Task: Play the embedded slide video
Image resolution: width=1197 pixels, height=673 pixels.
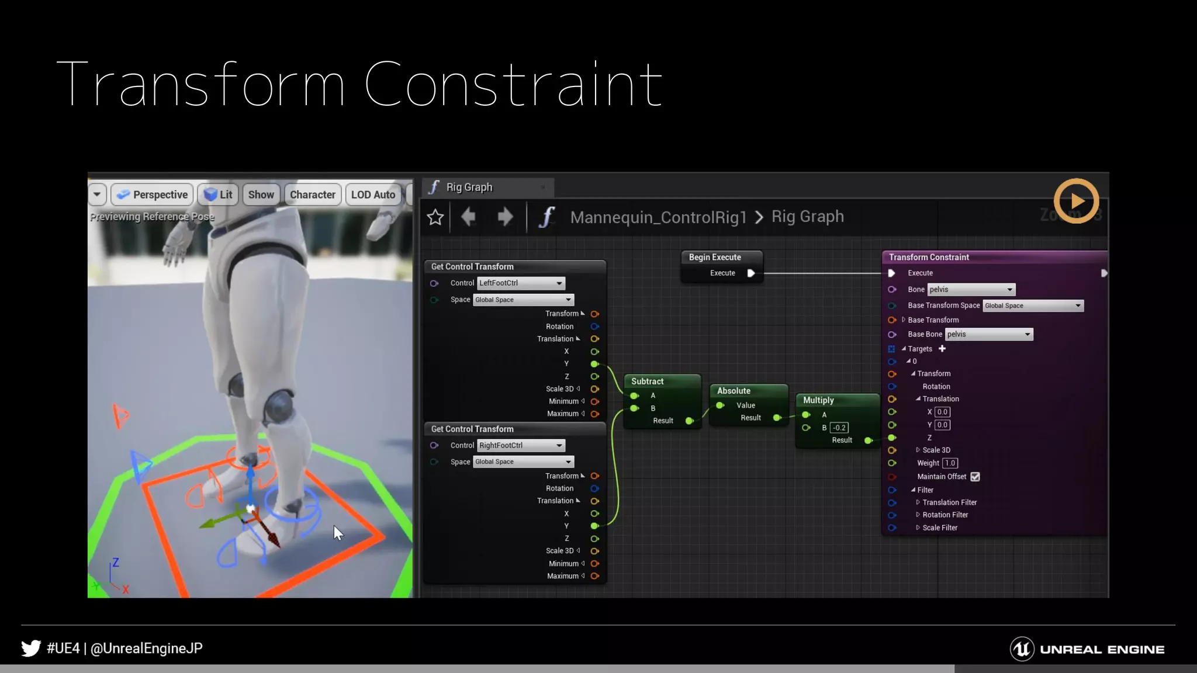Action: 1077,201
